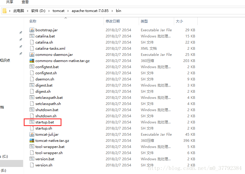Click the catalina-tasks.xml document icon

(x=32, y=48)
